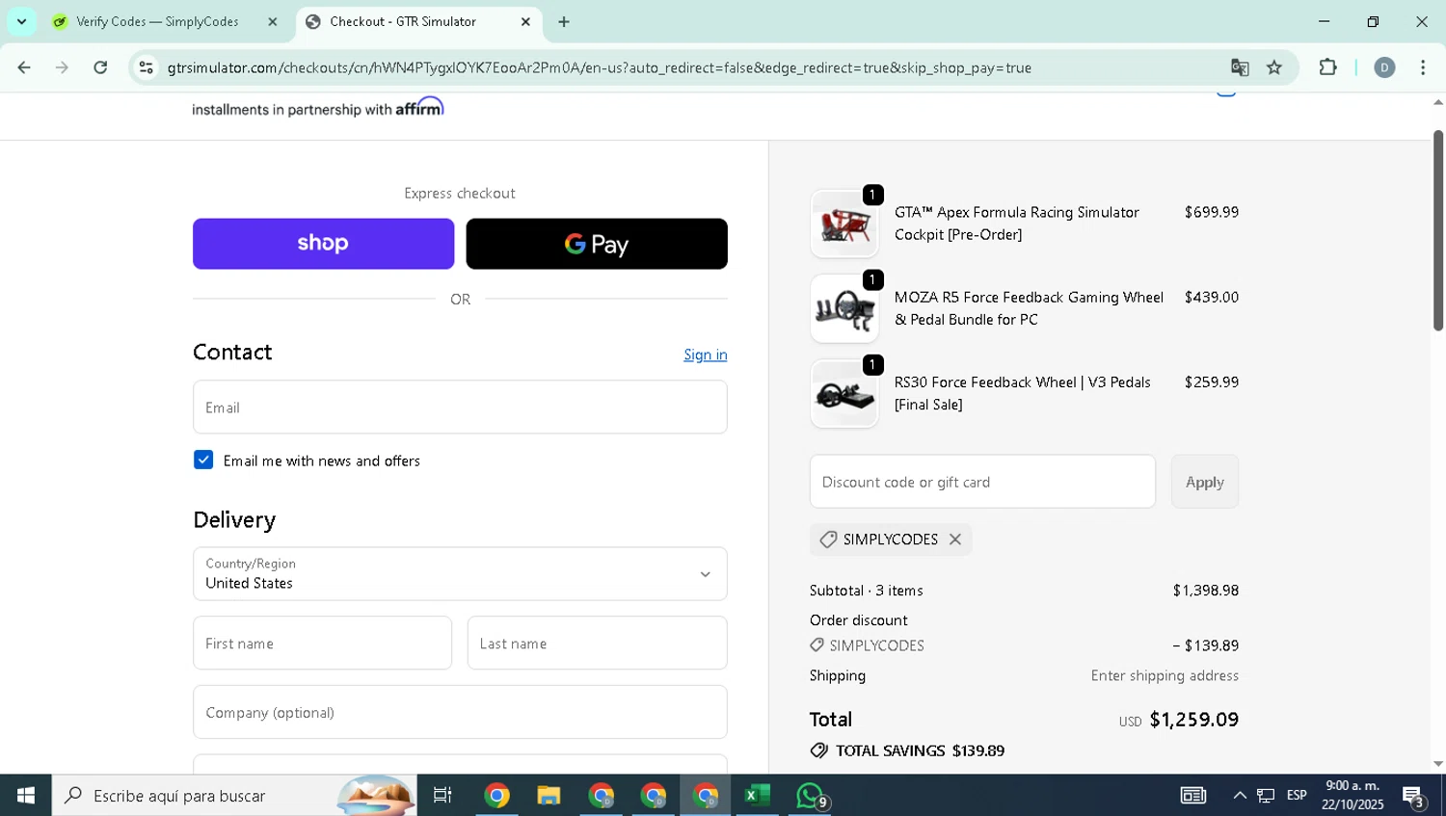The height and width of the screenshot is (816, 1446).
Task: Close the Verify Codes tab
Action: click(273, 21)
